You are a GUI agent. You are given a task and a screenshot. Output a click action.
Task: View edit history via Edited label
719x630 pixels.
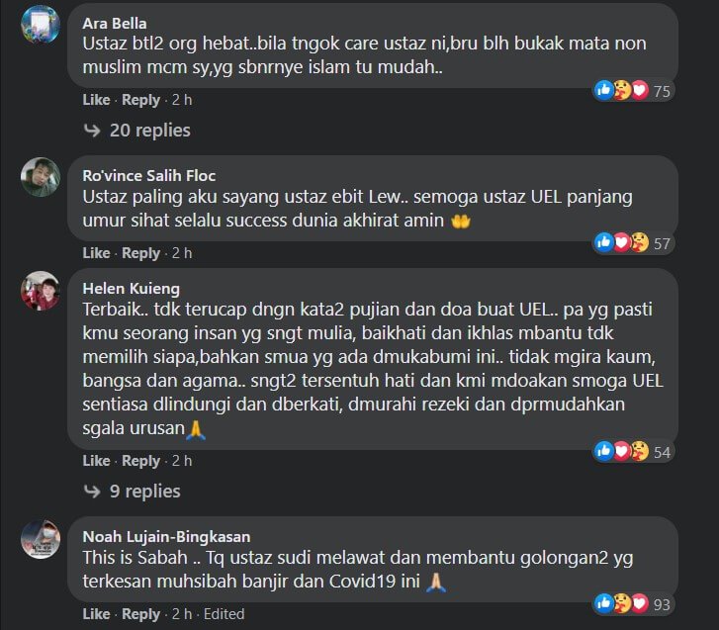click(x=224, y=613)
